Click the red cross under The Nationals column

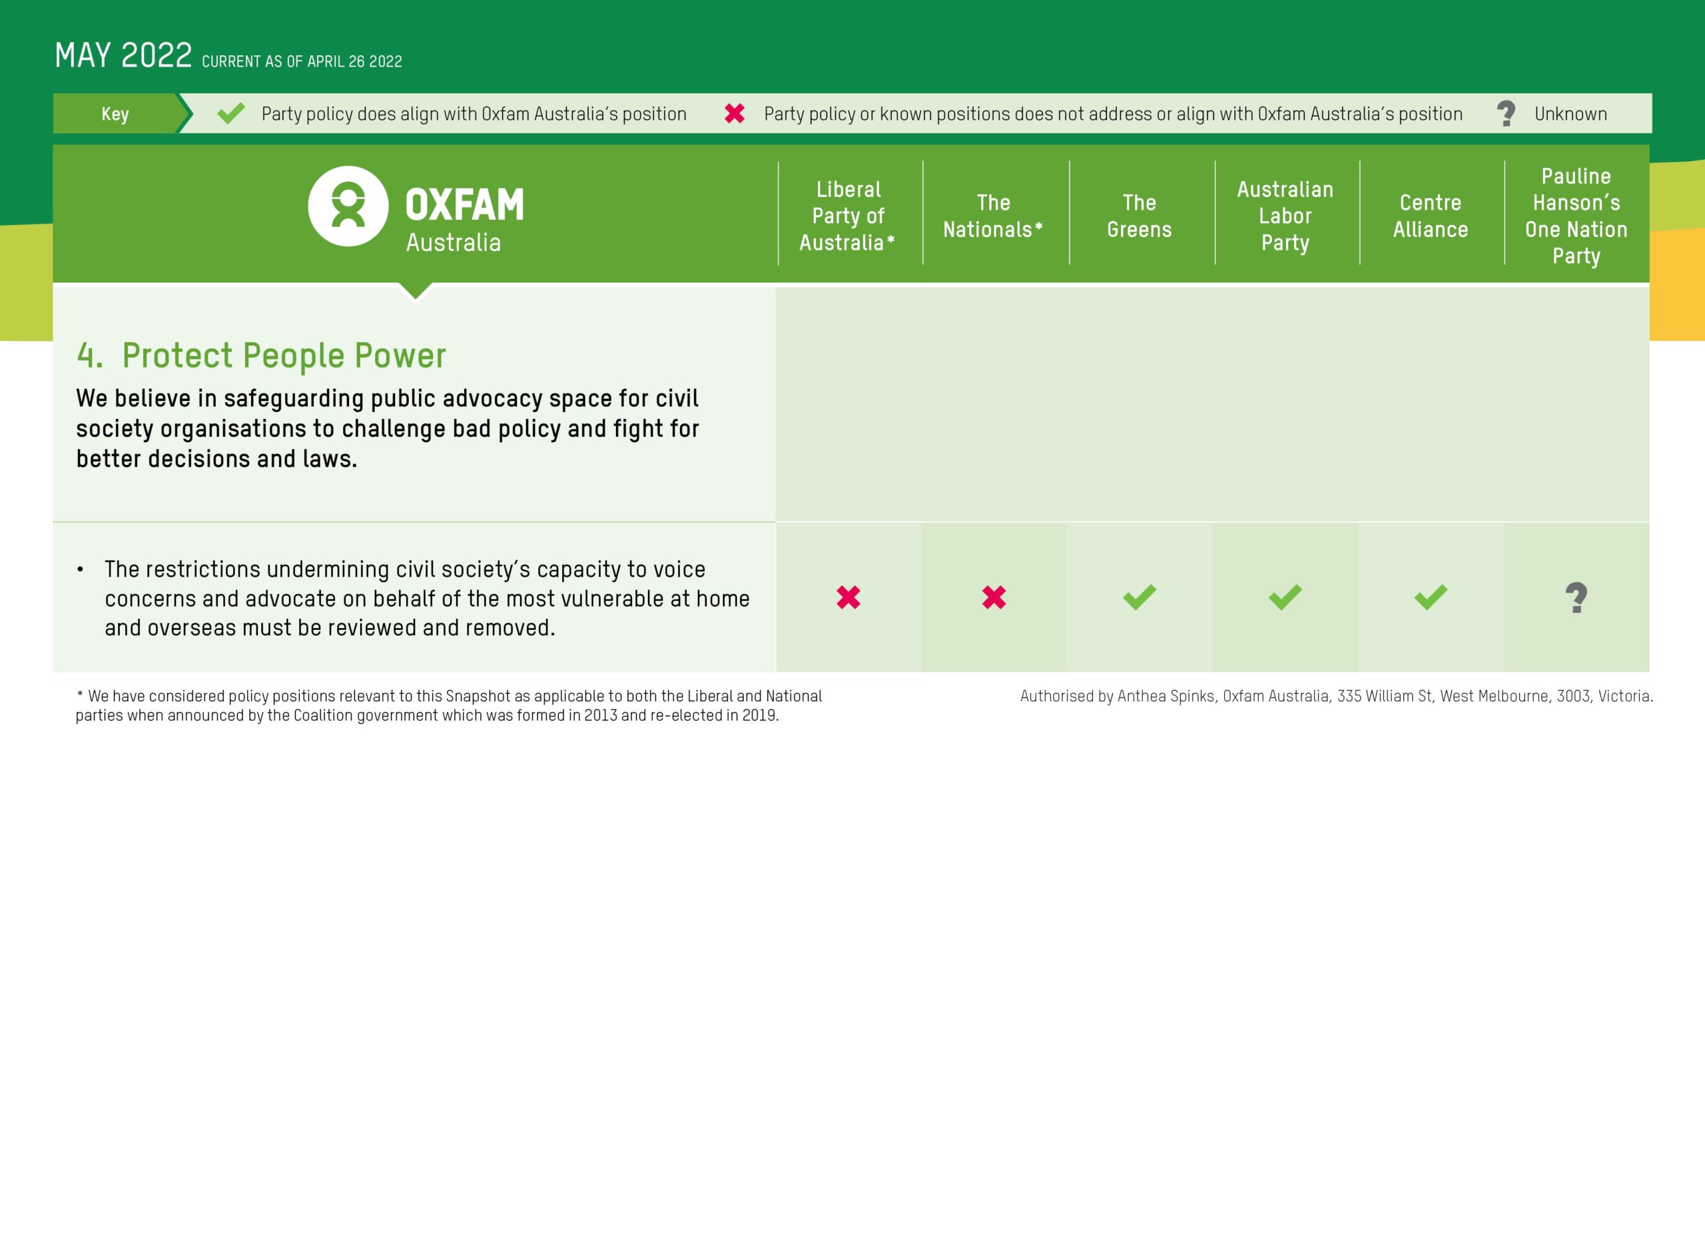pyautogui.click(x=994, y=597)
